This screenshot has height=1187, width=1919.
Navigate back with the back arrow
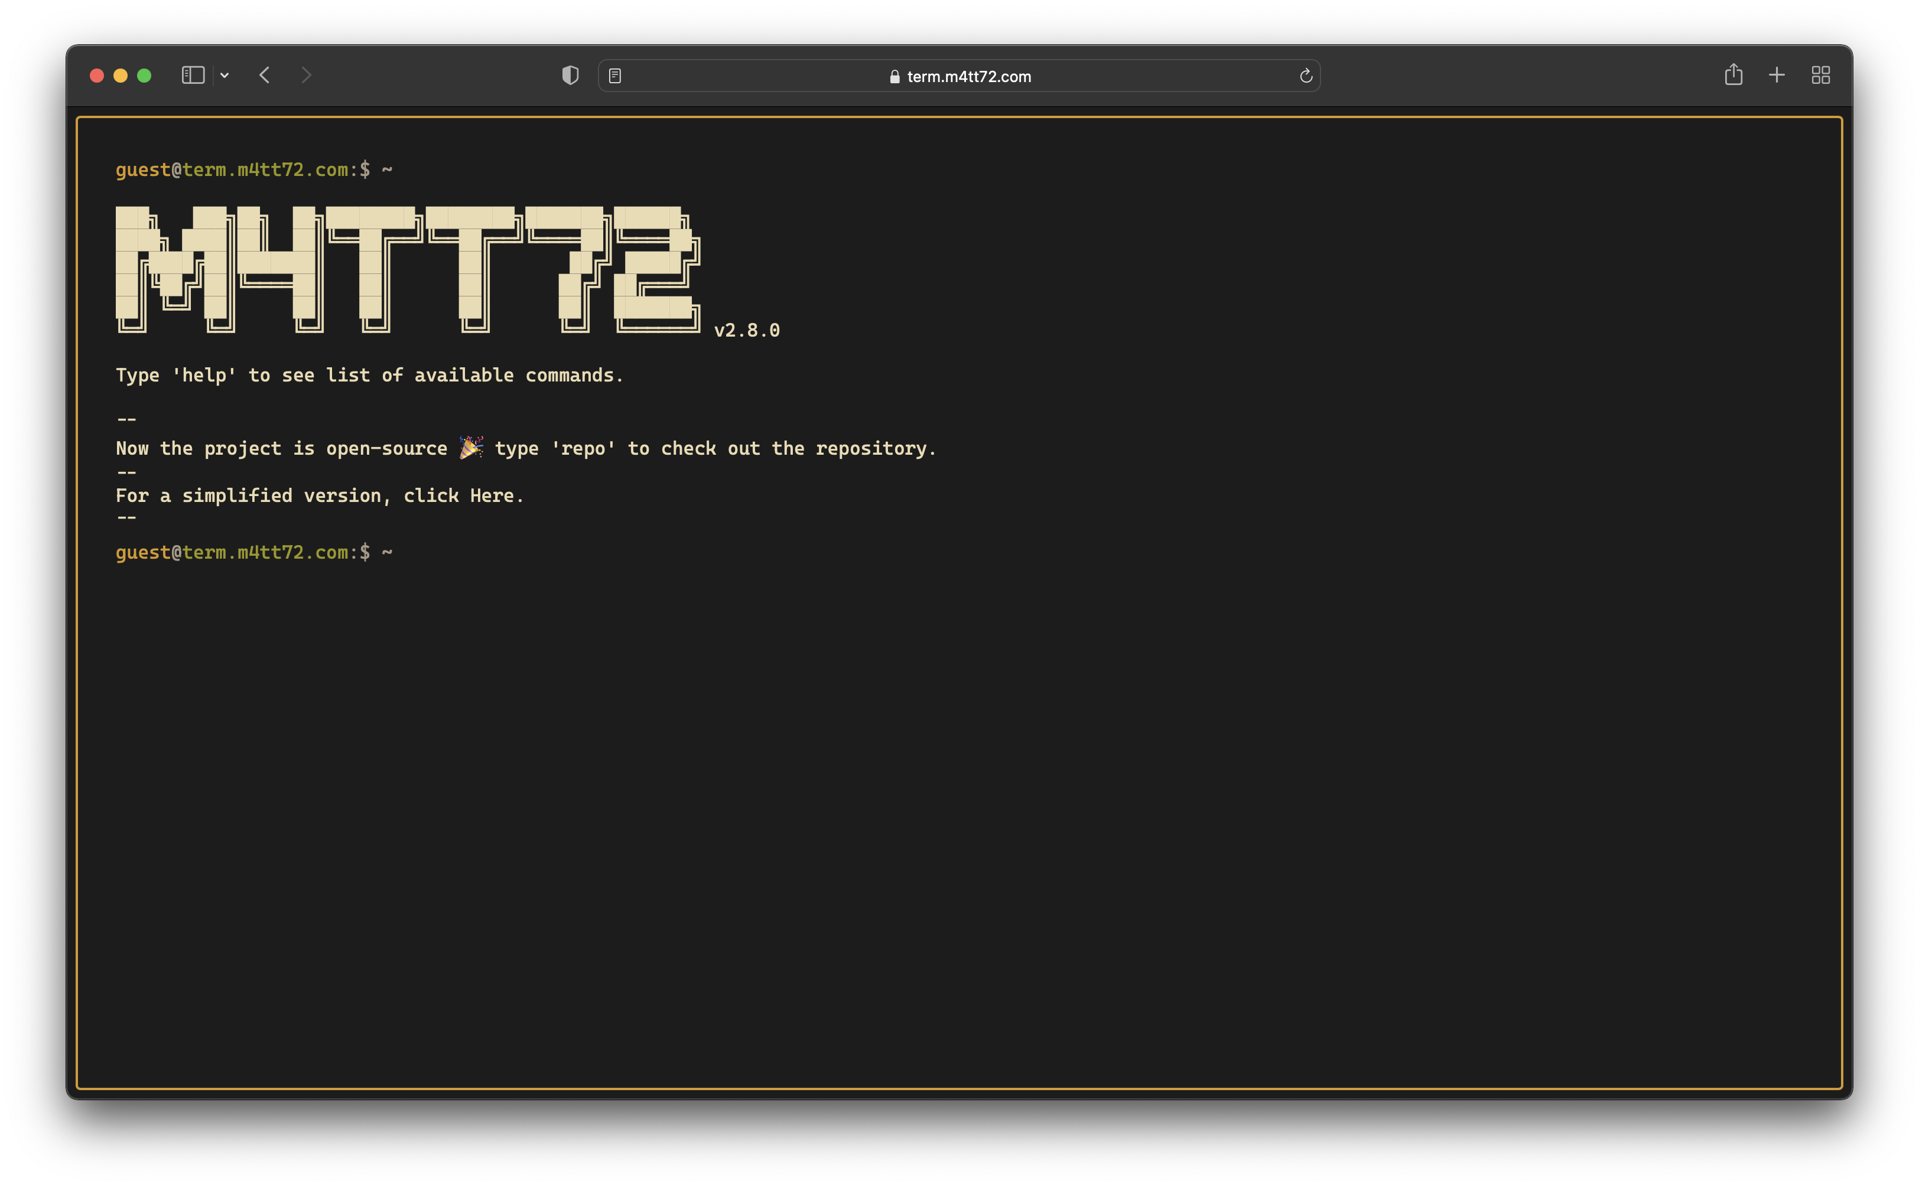pos(265,74)
